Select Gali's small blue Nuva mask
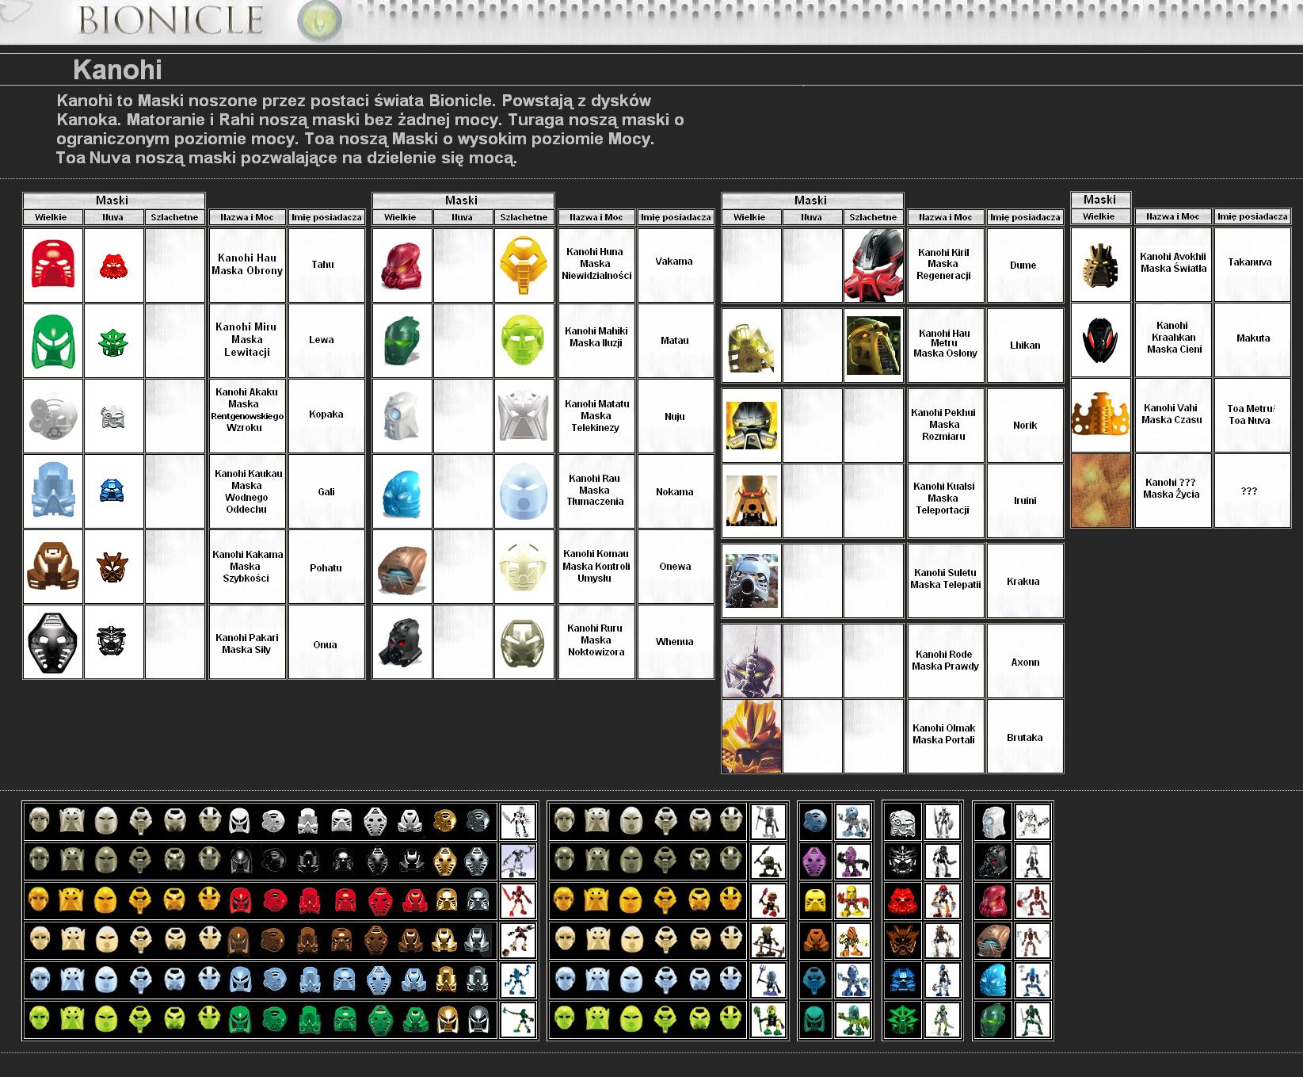This screenshot has width=1303, height=1077. click(x=112, y=491)
